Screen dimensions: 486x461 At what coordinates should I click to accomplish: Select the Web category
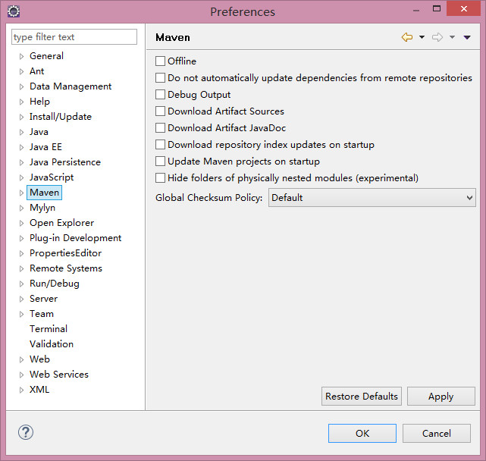tap(39, 359)
